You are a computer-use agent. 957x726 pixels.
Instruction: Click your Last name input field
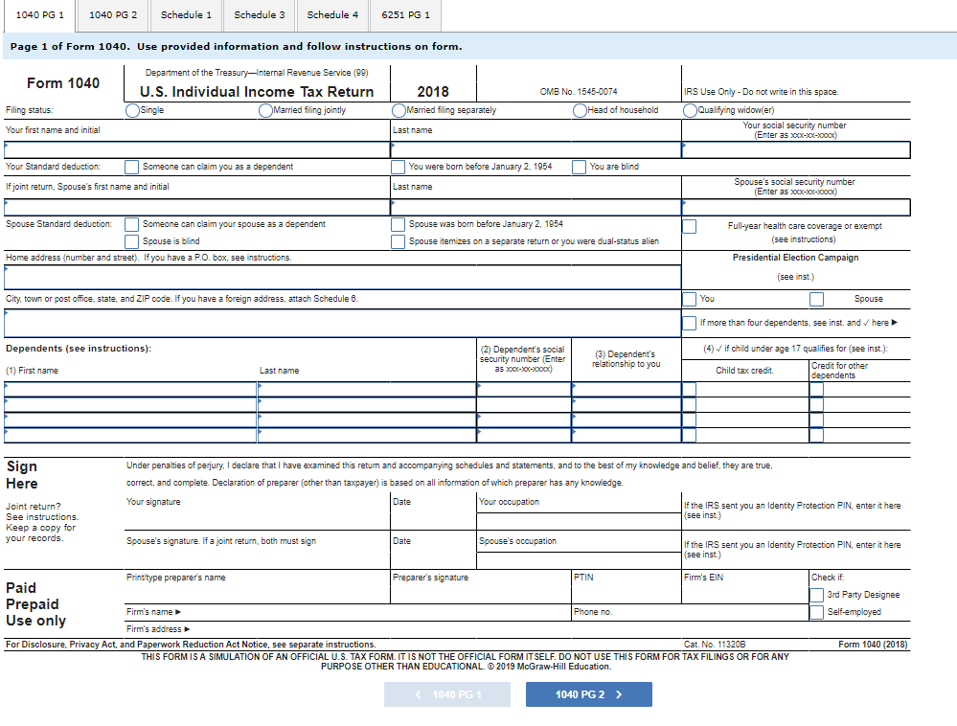click(535, 150)
